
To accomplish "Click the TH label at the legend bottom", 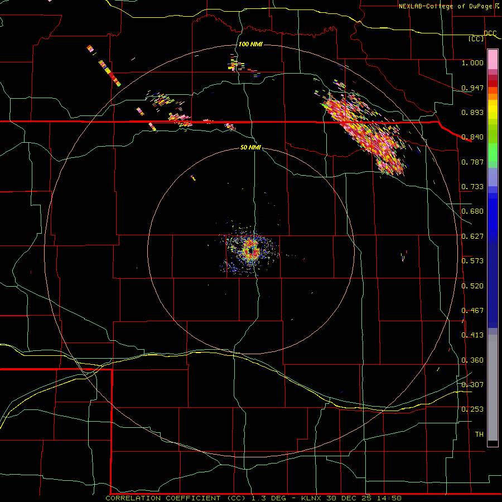I will coord(479,435).
